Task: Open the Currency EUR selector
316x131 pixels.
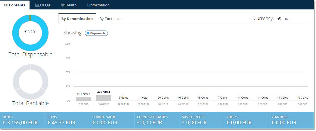Action: [283, 19]
